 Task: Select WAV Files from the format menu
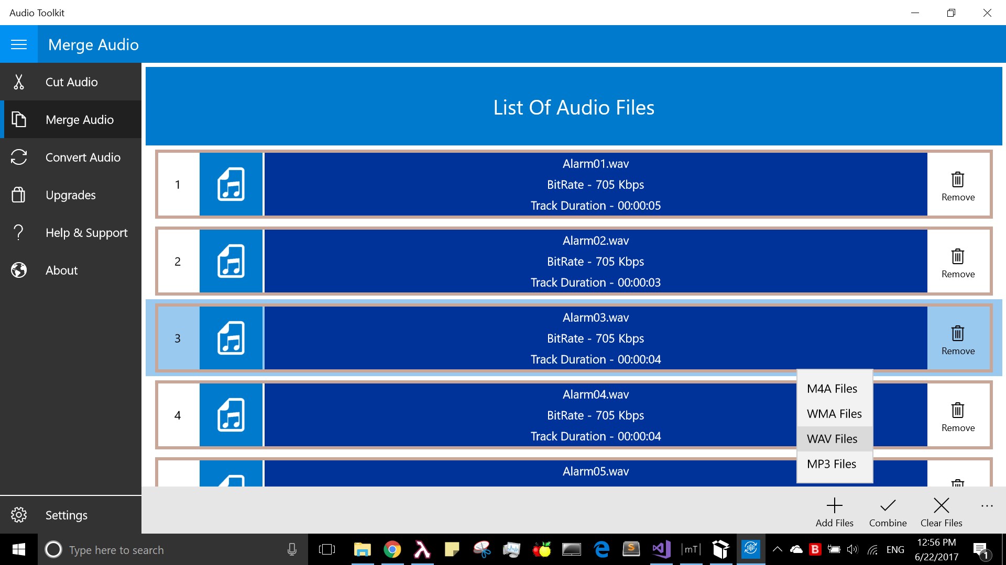[832, 438]
